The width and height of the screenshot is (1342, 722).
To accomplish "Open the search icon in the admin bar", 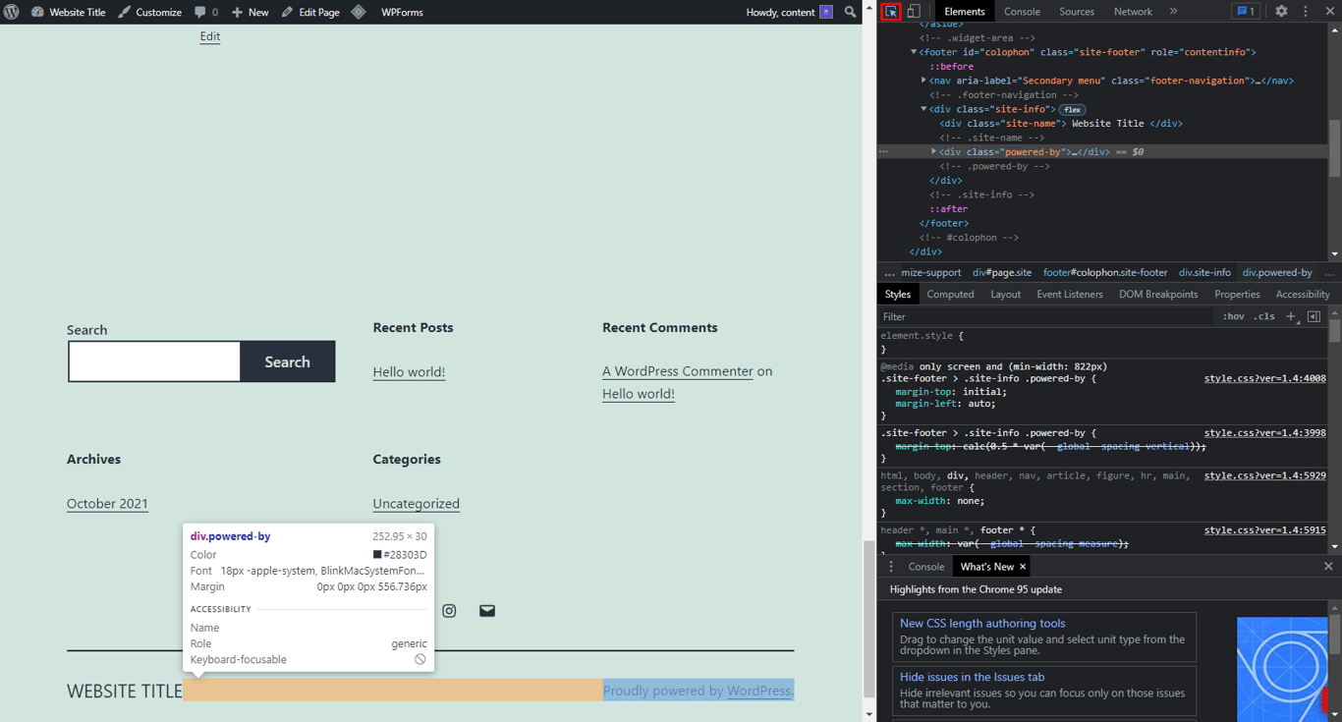I will pos(851,12).
